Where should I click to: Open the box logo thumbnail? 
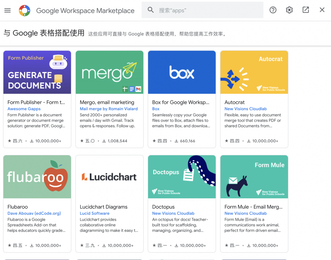point(182,72)
